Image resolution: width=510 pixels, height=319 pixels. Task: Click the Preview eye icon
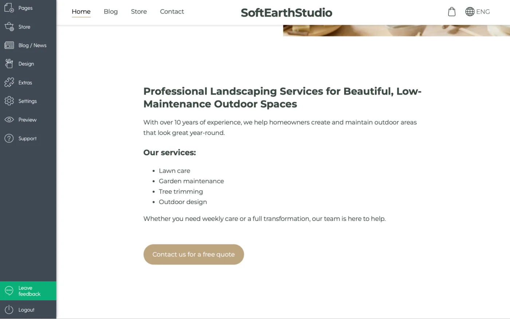9,120
